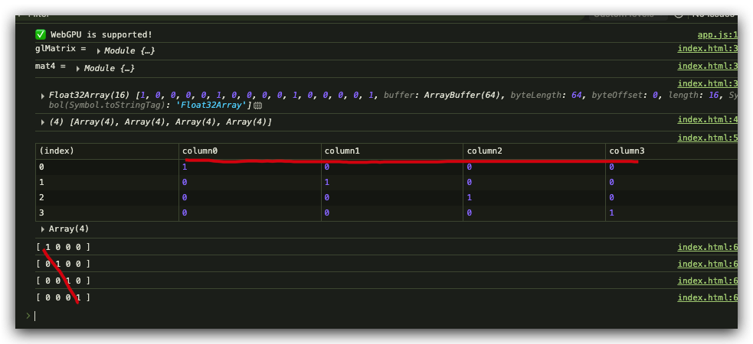Expand the Float32Array(16) entry

tap(43, 96)
